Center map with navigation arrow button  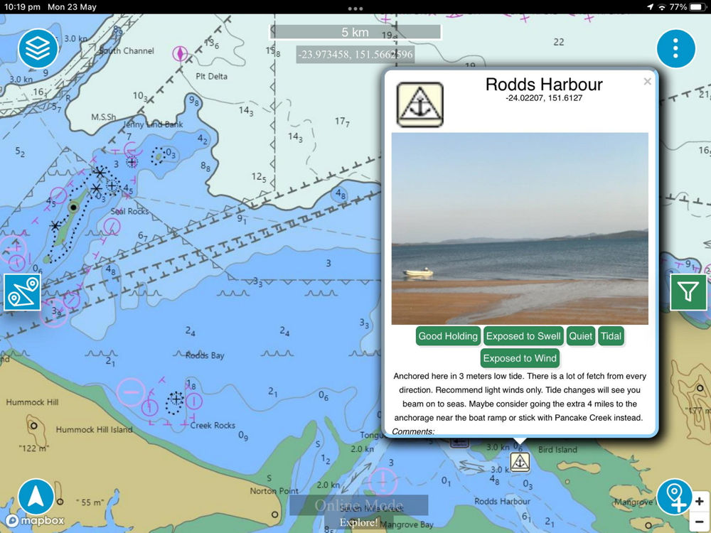pos(36,497)
